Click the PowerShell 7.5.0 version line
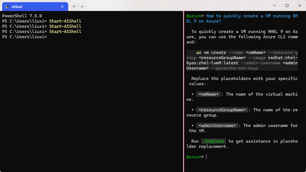The height and width of the screenshot is (172, 306). click(22, 16)
